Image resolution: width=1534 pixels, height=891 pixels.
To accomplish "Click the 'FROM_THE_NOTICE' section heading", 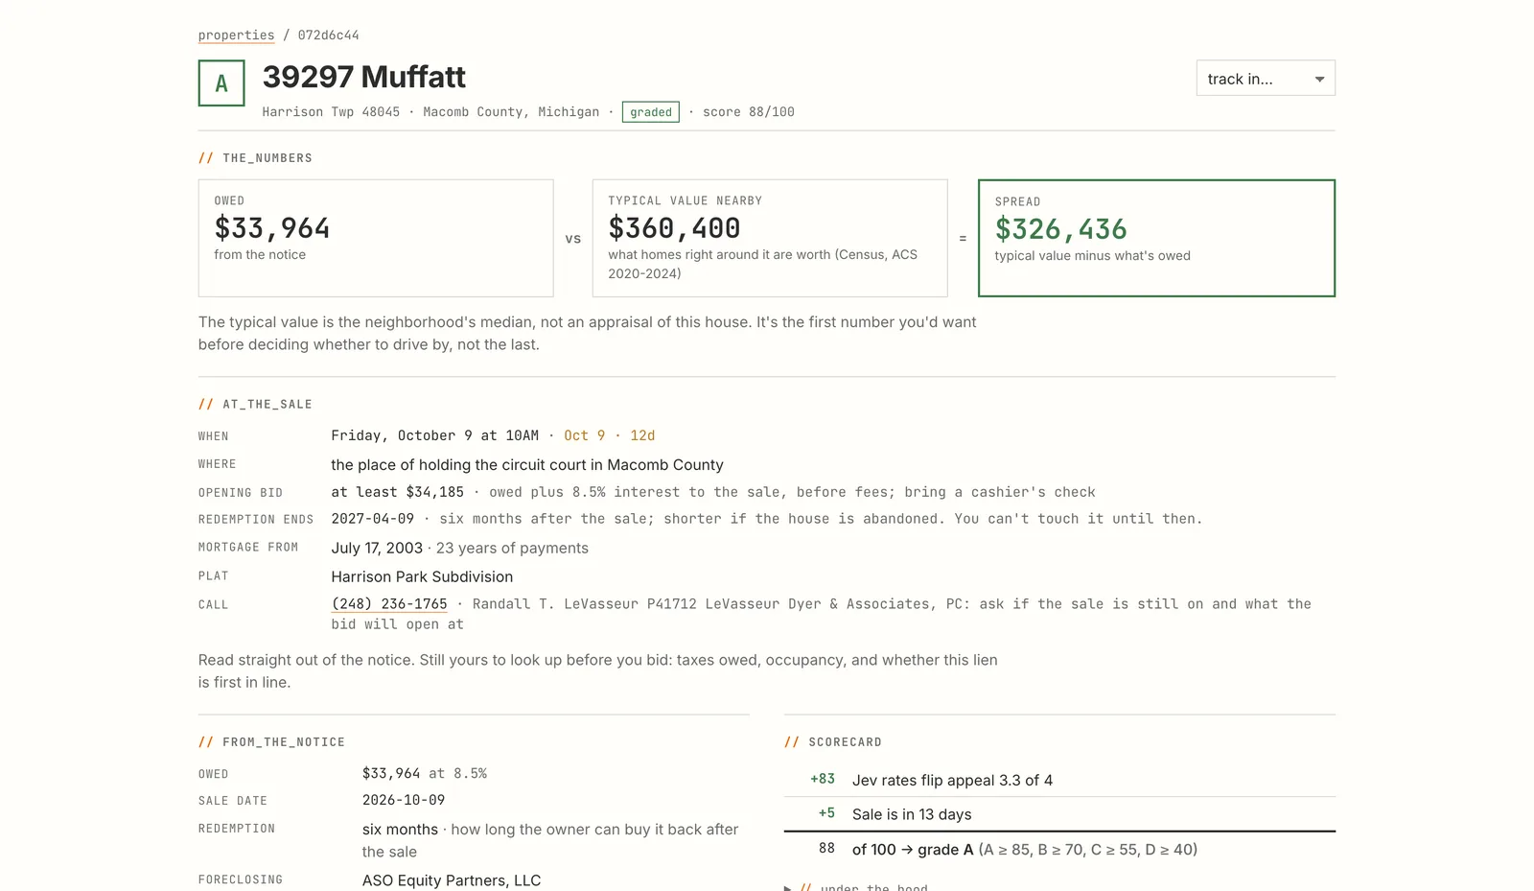I will coord(284,742).
